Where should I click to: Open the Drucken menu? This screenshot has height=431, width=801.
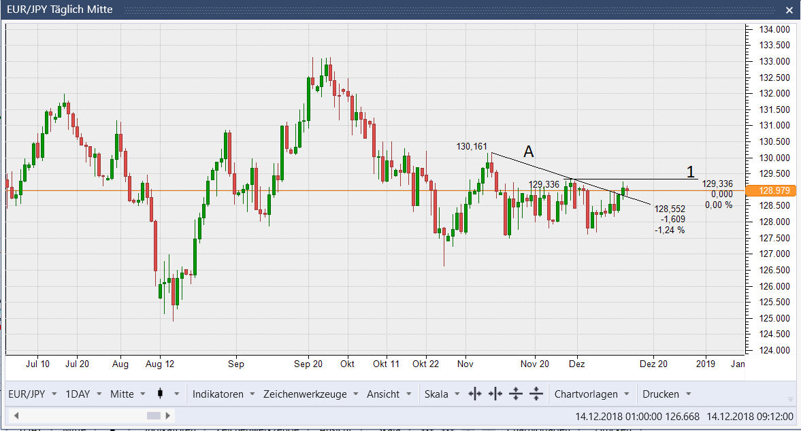pos(667,394)
